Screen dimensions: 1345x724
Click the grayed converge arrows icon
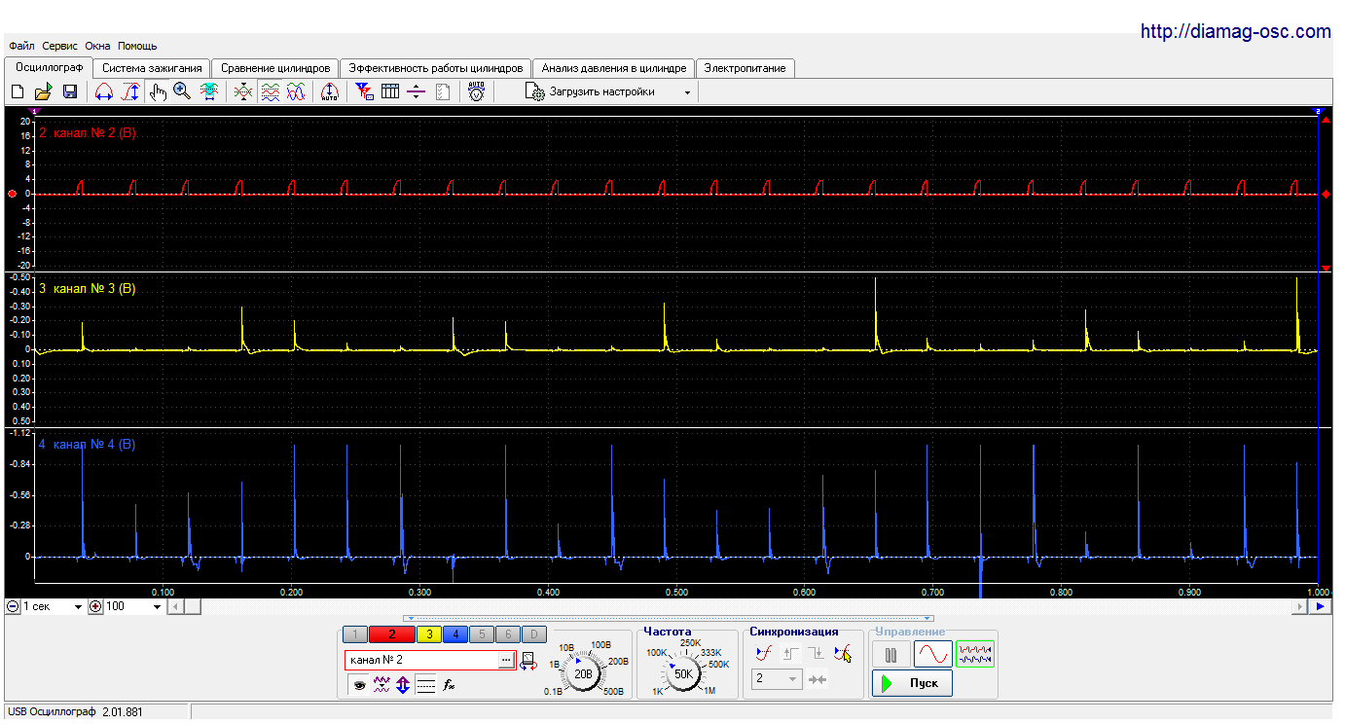[x=818, y=679]
